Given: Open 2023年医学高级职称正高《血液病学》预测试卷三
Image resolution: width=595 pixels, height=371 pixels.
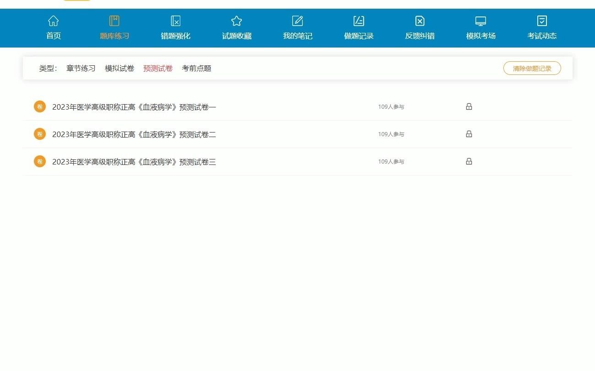Looking at the screenshot, I should pos(134,162).
